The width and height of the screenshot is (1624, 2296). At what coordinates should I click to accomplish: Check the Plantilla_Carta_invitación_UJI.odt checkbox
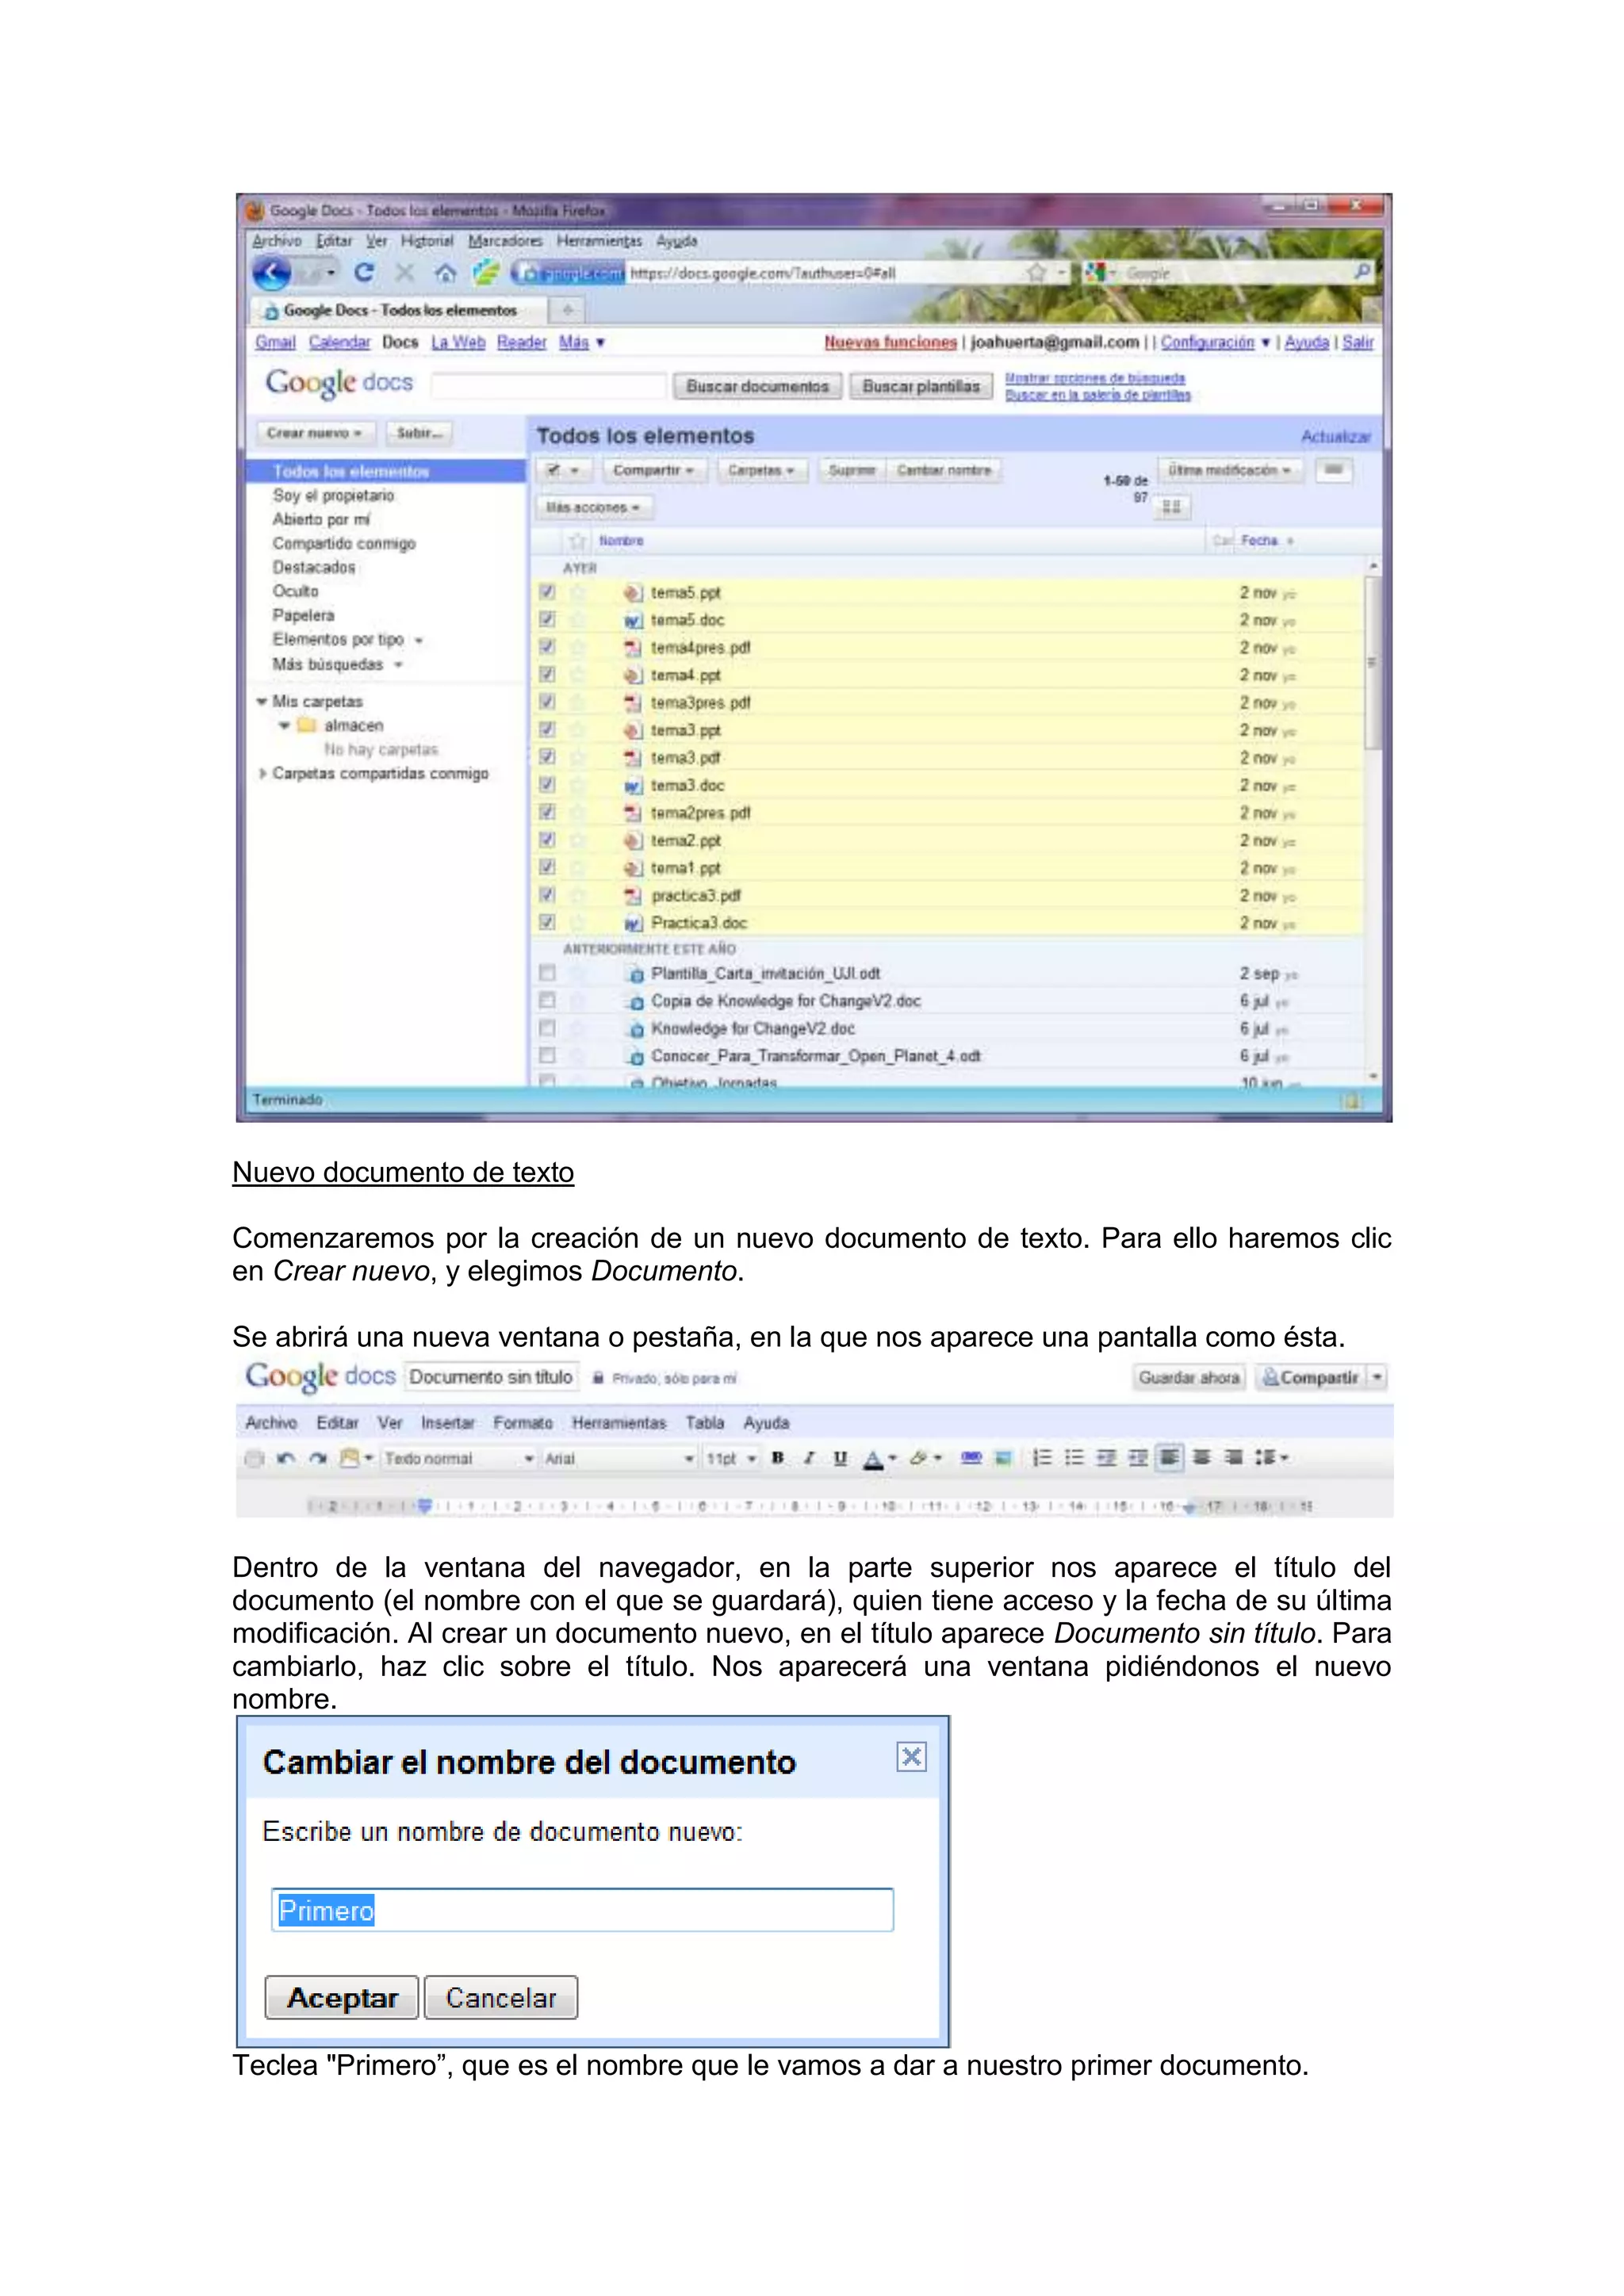(x=547, y=972)
